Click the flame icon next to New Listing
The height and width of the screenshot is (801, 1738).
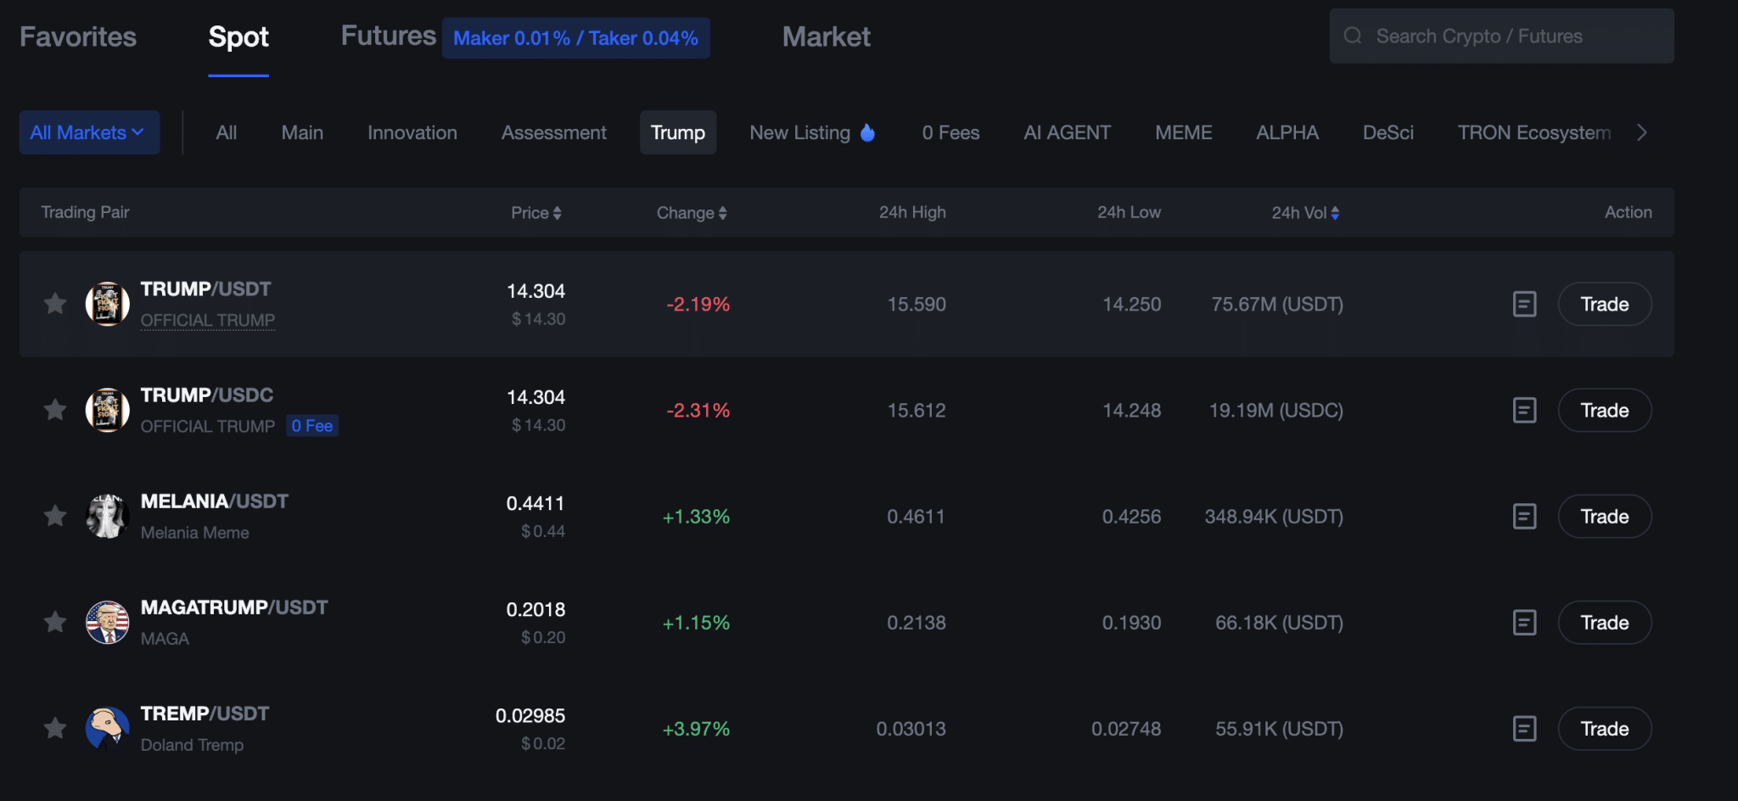point(867,132)
